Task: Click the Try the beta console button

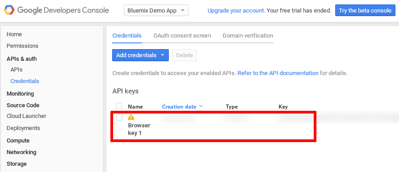Action: point(365,10)
